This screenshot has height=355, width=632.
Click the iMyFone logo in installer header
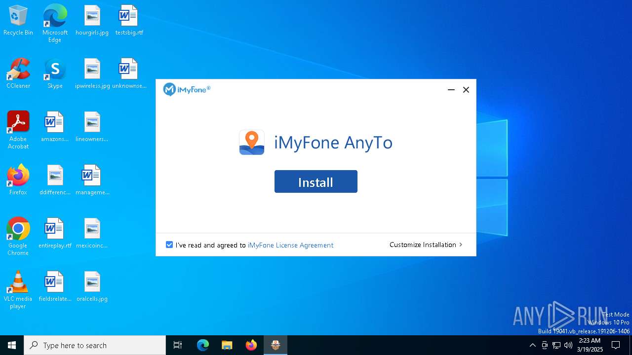click(187, 89)
